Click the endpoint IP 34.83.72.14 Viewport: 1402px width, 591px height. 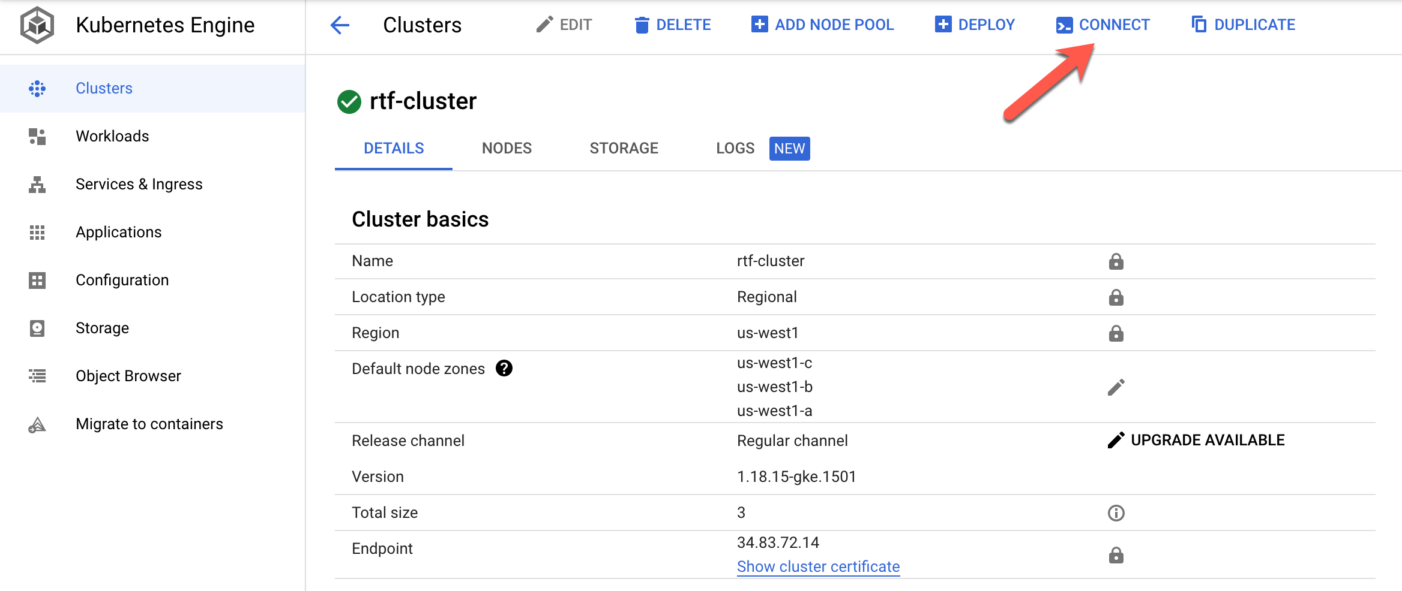(778, 543)
